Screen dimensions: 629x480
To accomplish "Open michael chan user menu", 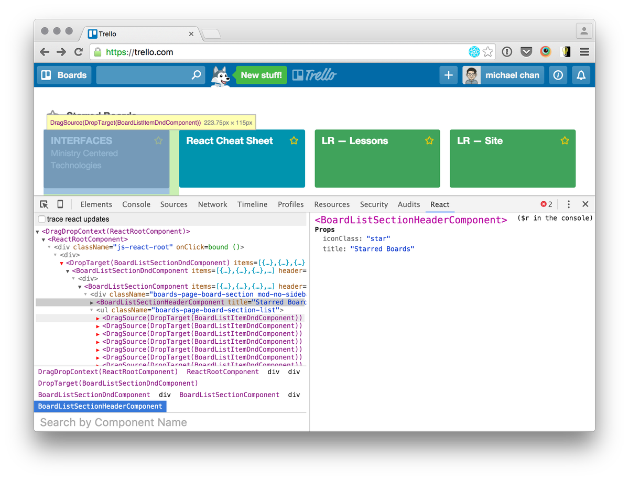I will [x=503, y=75].
